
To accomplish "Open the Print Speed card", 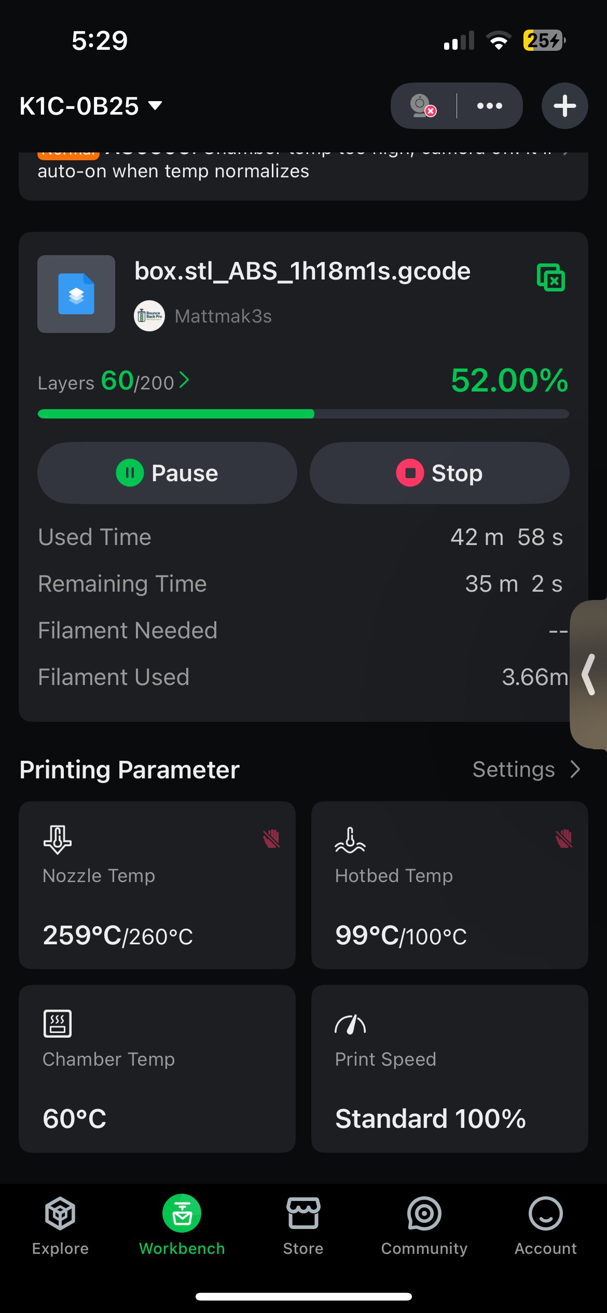I will click(x=449, y=1068).
